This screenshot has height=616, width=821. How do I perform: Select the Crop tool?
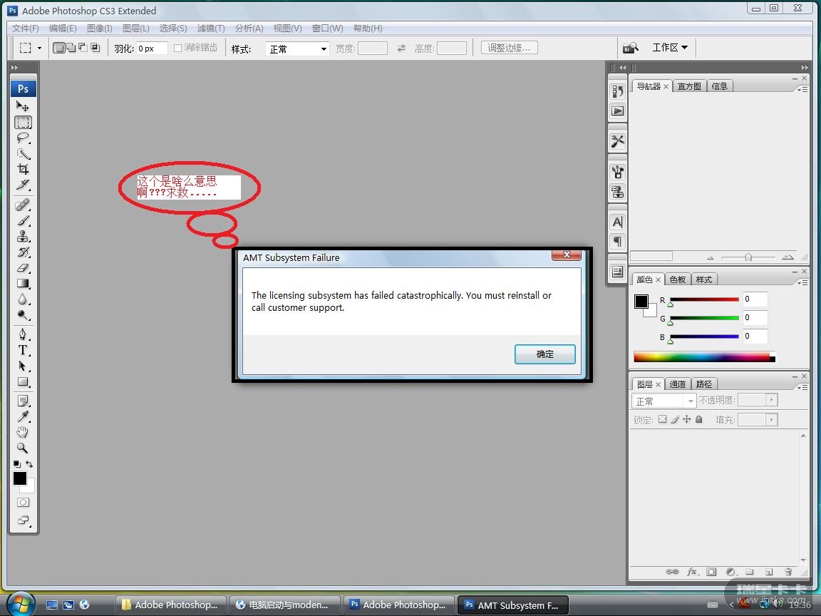23,169
